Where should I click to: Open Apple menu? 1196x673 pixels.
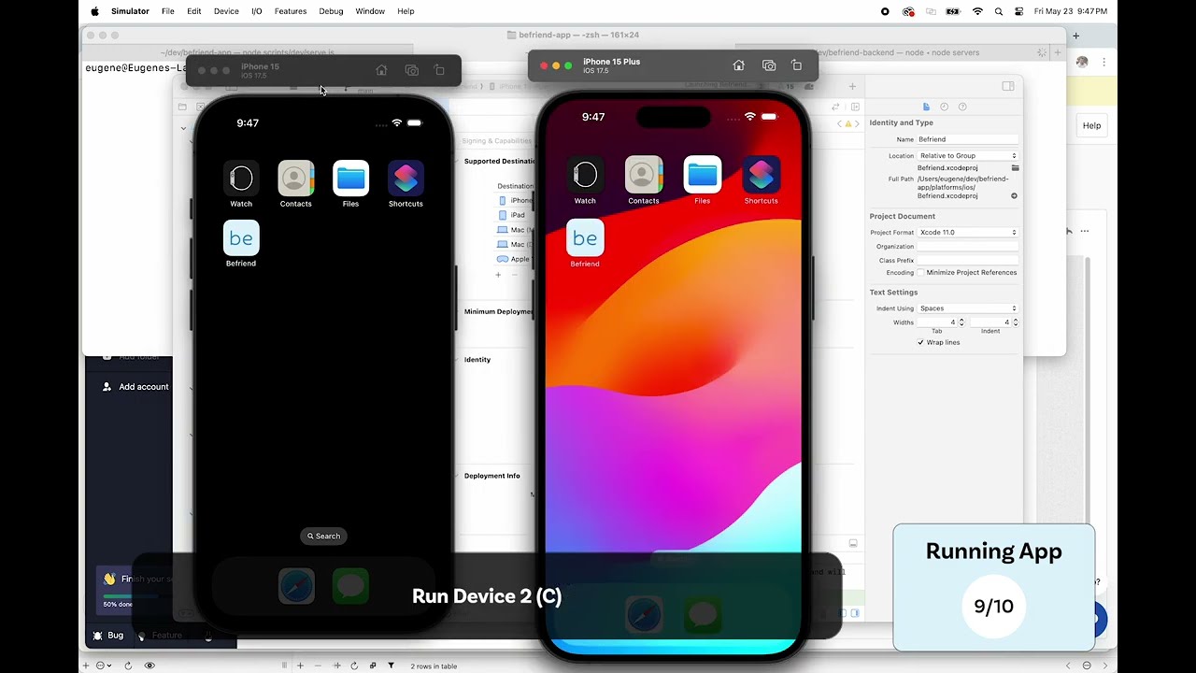(94, 11)
